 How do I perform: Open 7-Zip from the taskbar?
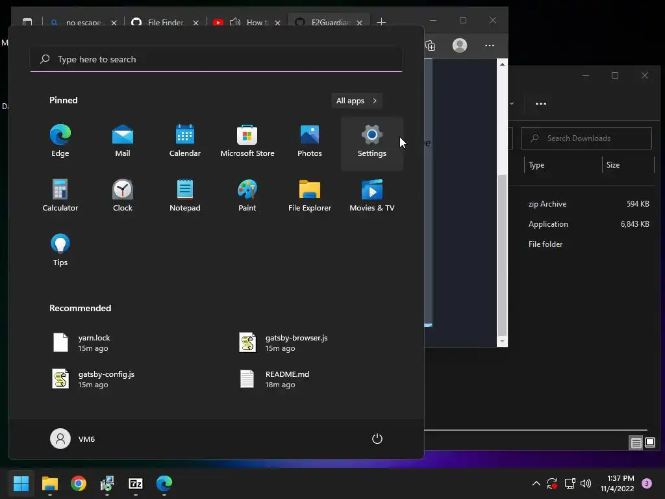[135, 483]
